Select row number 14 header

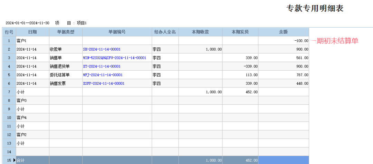click(9, 152)
